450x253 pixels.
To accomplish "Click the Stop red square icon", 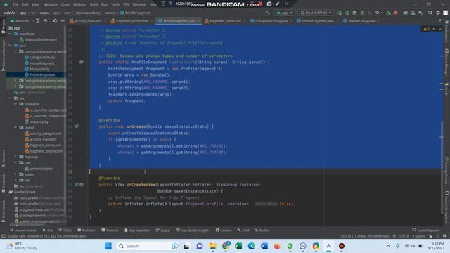I will click(x=396, y=13).
